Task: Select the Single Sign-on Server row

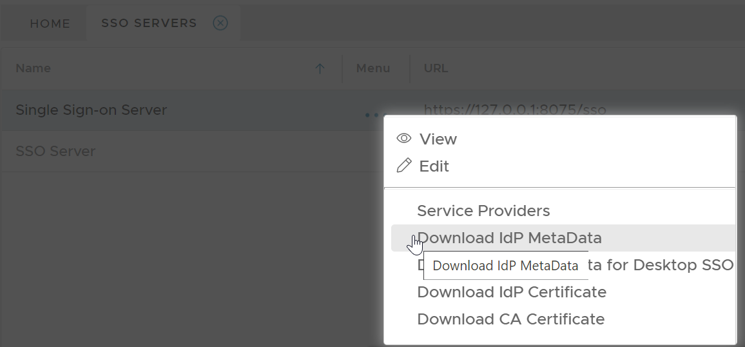Action: click(92, 110)
